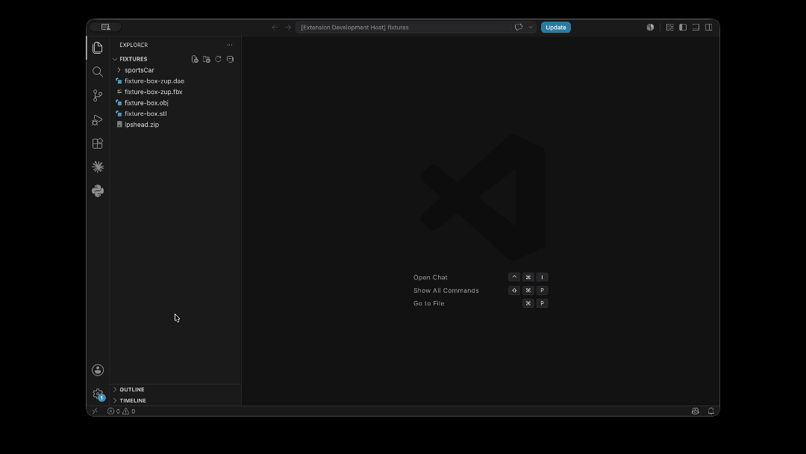This screenshot has width=806, height=454.
Task: Open the Extensions view
Action: pyautogui.click(x=98, y=143)
